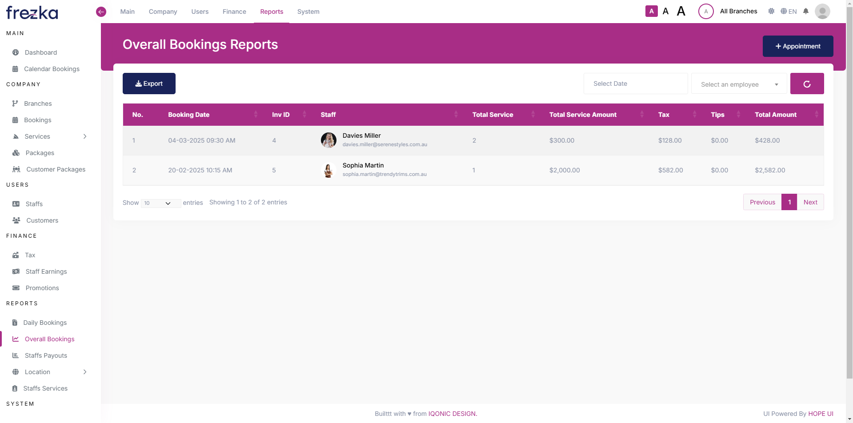Select Calendar Bookings in sidebar
Screen dimensions: 853x423
click(x=52, y=69)
